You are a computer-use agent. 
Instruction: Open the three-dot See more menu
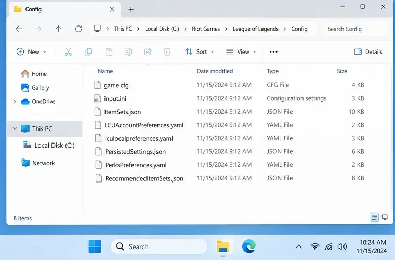(273, 52)
